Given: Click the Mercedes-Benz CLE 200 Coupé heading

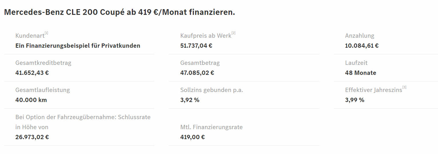Looking at the screenshot, I should 119,12.
